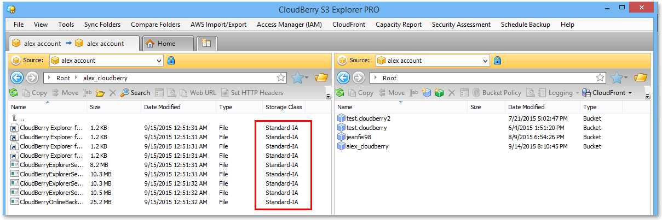Click the lock icon next to left Source
The height and width of the screenshot is (220, 662).
171,61
